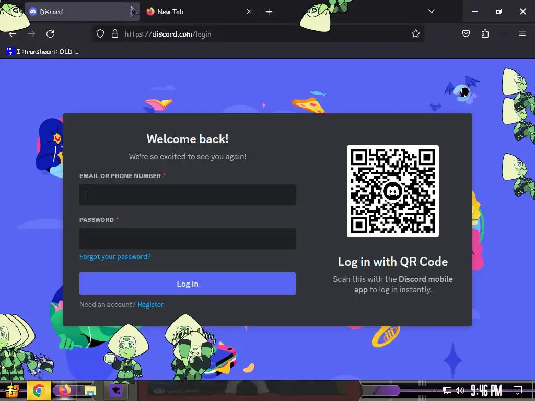
Task: Open the Save to Pocket icon
Action: [466, 33]
